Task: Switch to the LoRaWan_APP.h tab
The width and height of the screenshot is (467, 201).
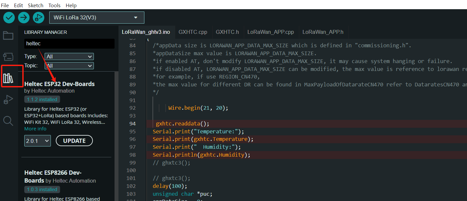Action: (323, 32)
